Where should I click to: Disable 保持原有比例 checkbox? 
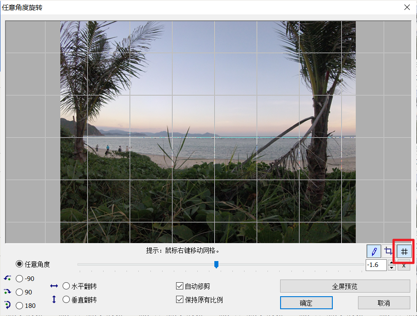coord(180,300)
